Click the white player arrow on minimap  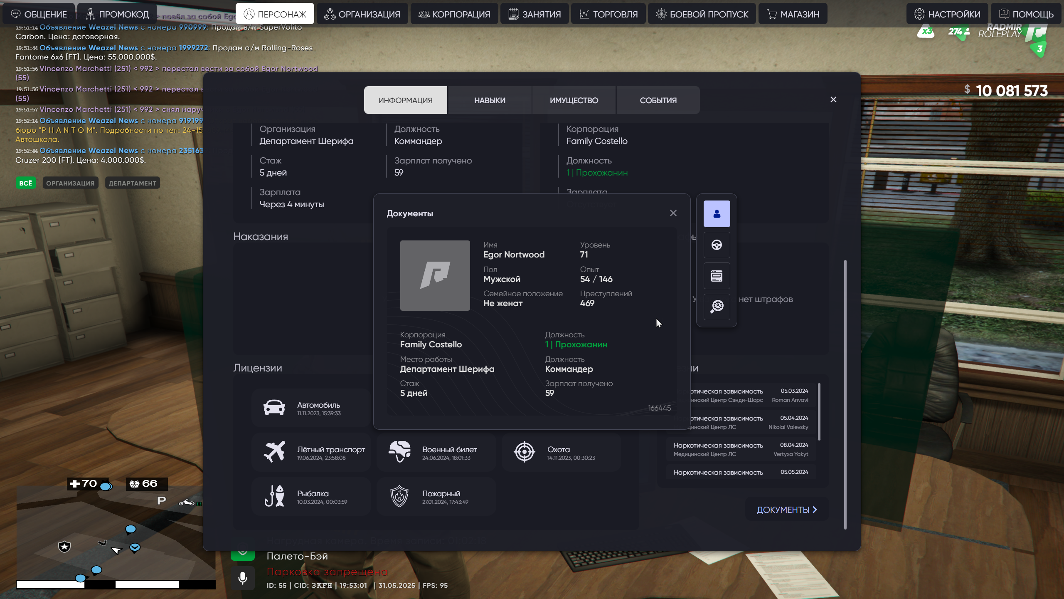coord(116,550)
